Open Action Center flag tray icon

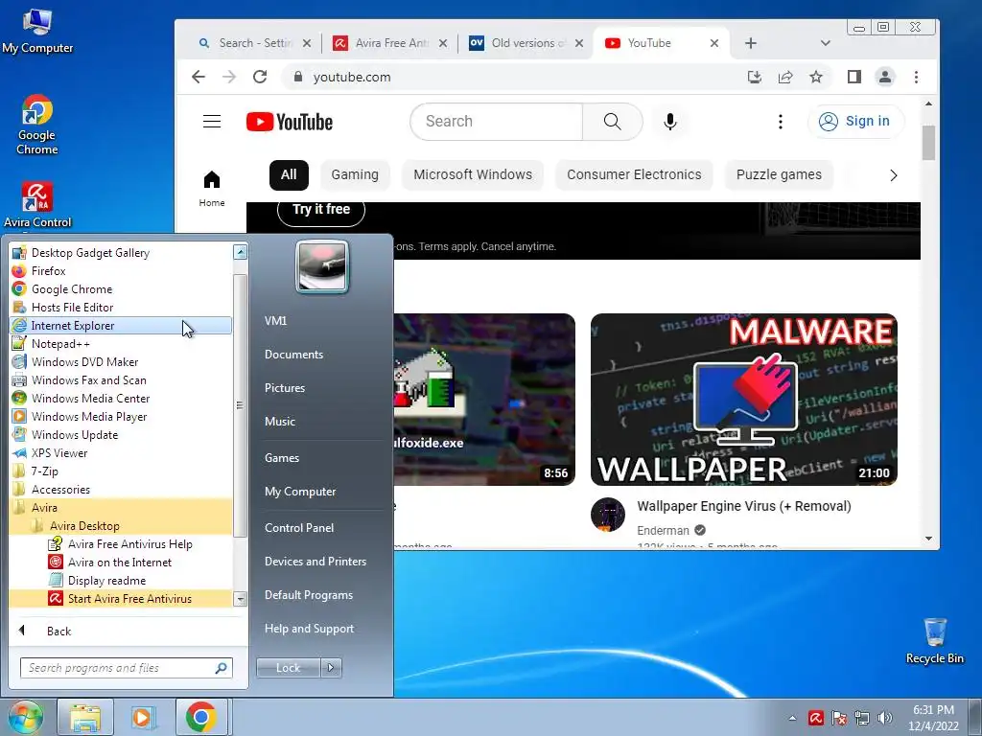[x=838, y=718]
